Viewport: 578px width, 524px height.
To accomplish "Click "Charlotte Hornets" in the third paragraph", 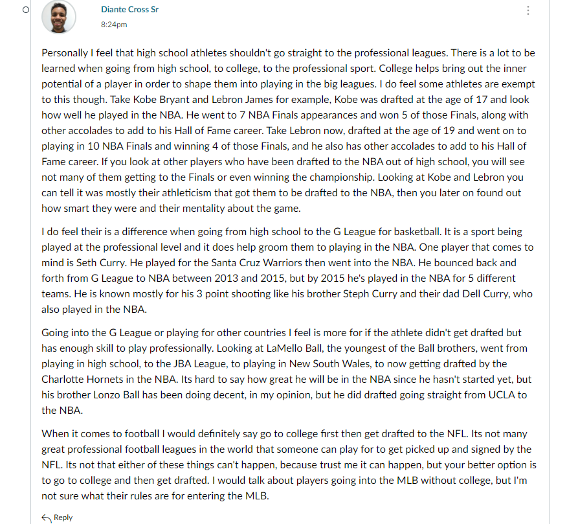I will coord(82,380).
